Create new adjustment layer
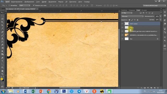This screenshot has width=167, height=94. 148,88
